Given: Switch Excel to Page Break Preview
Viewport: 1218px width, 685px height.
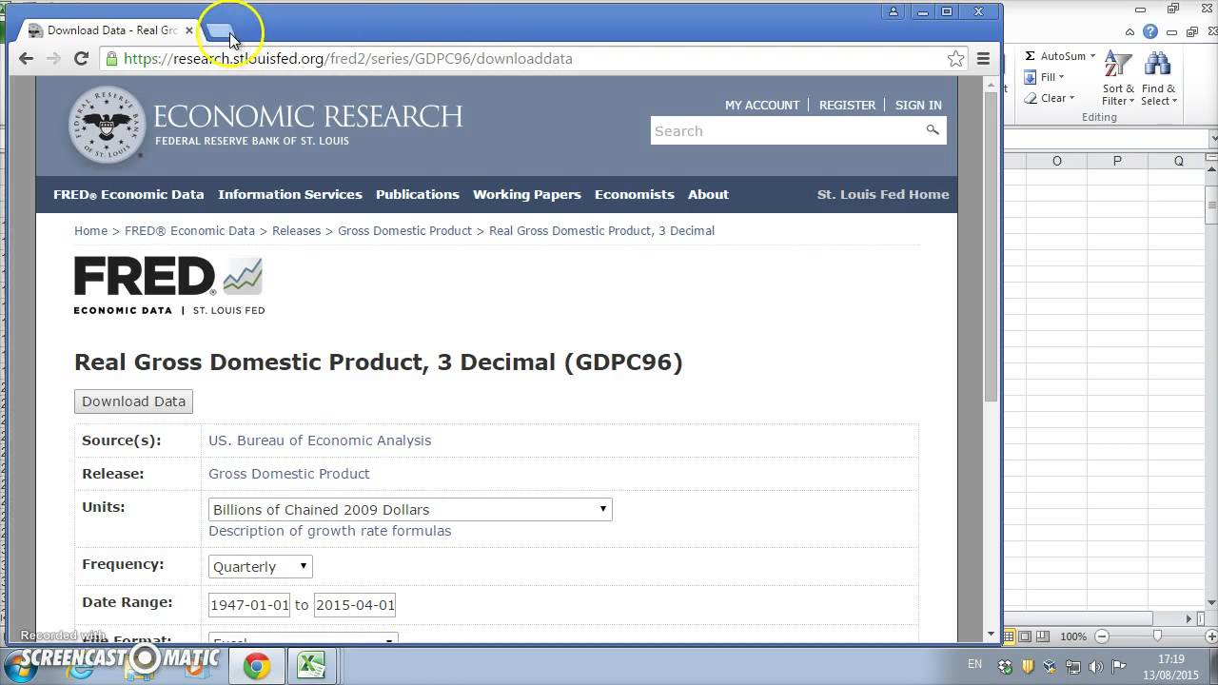Looking at the screenshot, I should 1043,636.
